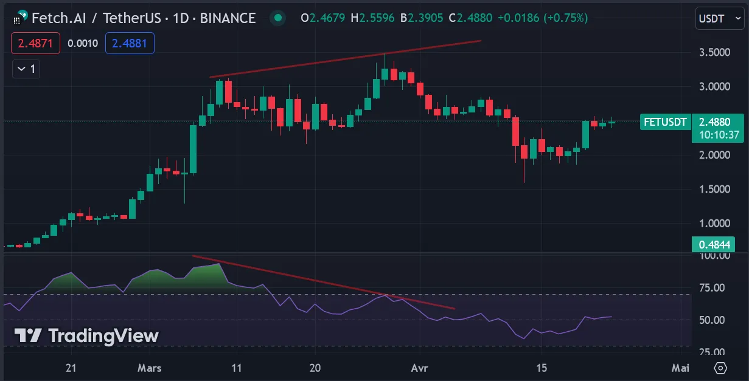Click the green market status dot
The image size is (749, 381).
(278, 18)
